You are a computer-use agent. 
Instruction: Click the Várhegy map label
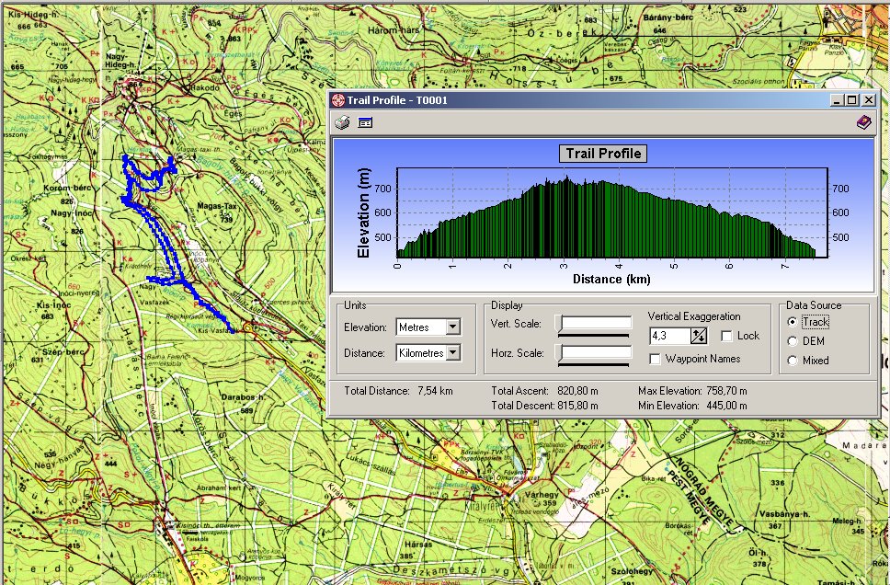pos(541,494)
